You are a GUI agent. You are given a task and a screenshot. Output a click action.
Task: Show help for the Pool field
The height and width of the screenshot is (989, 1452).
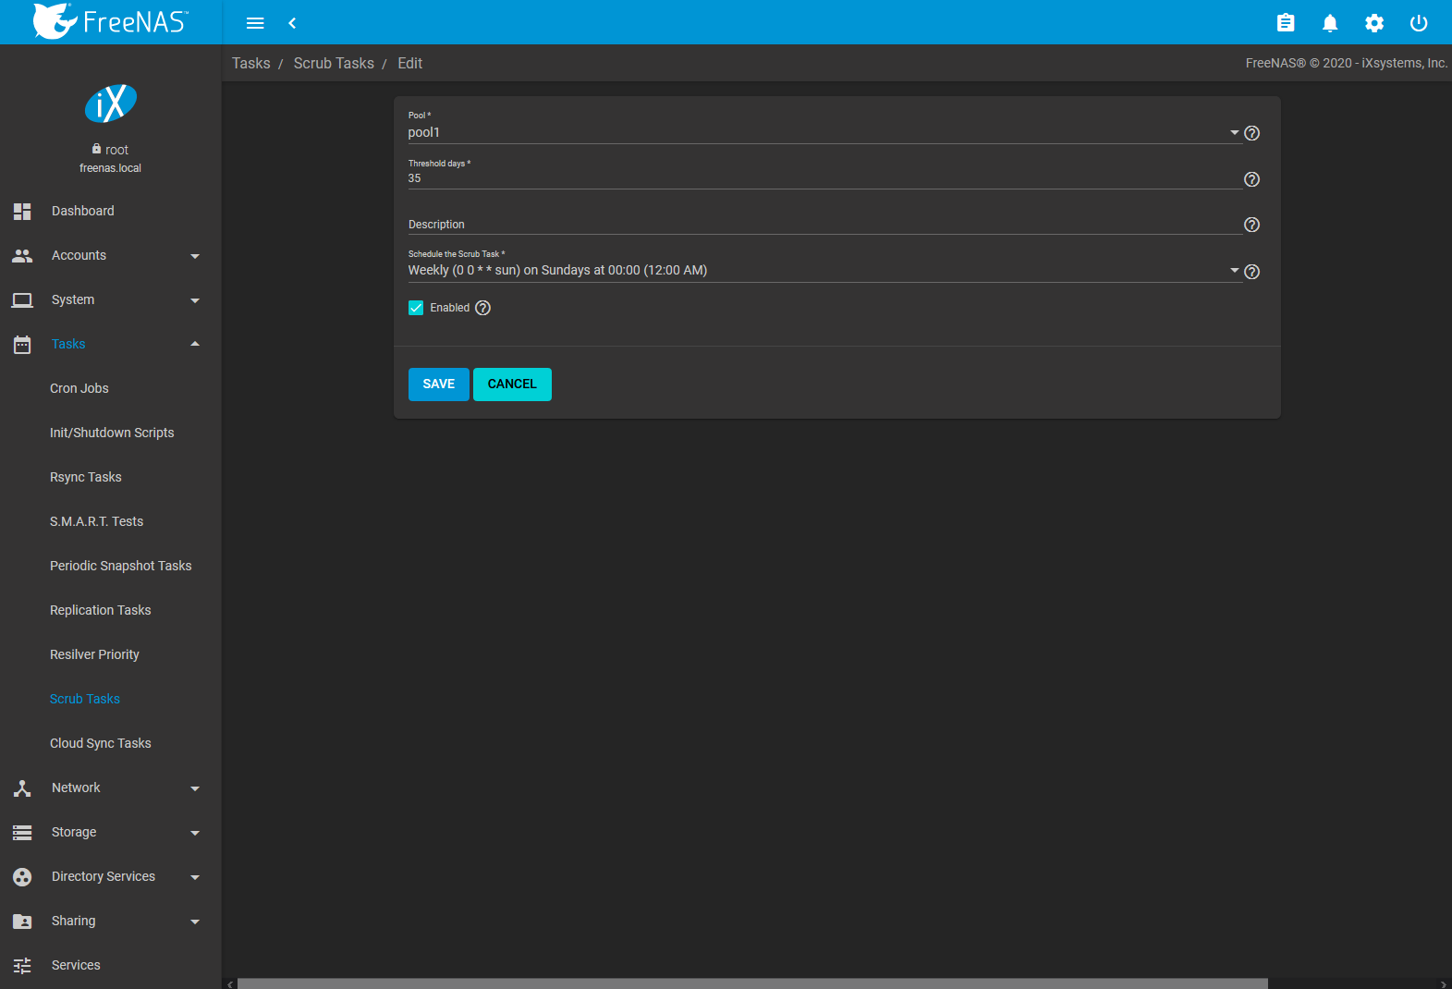pos(1251,133)
